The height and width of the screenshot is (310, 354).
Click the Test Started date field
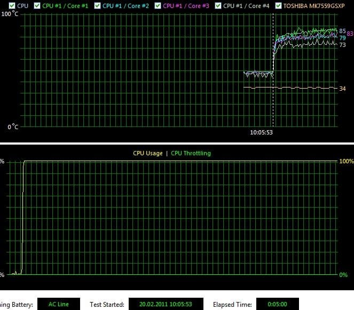166,304
